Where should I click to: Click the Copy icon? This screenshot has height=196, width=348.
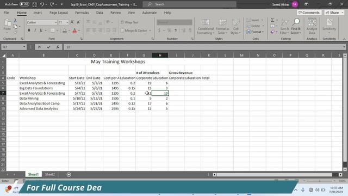click(15, 27)
